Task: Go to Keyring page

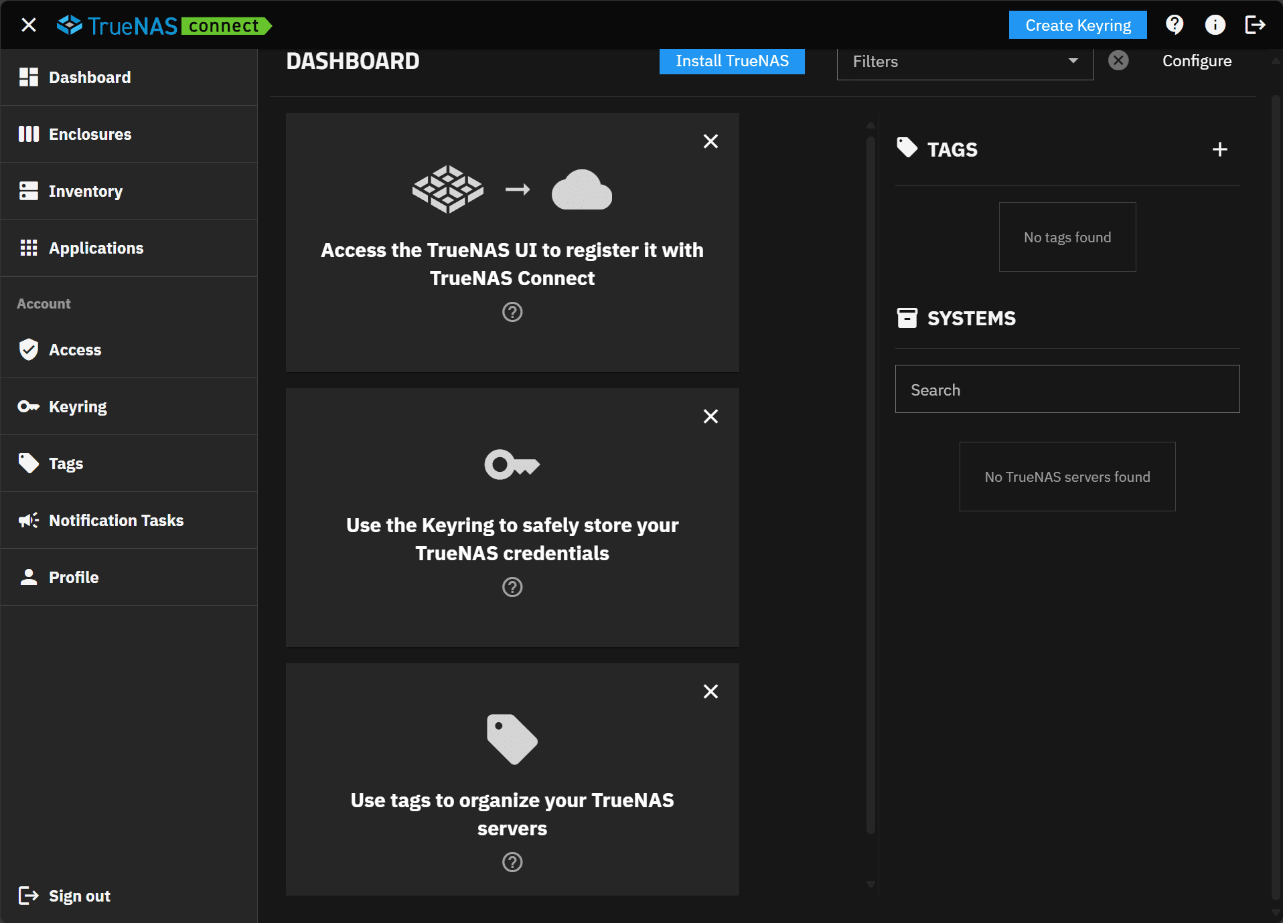Action: (129, 406)
